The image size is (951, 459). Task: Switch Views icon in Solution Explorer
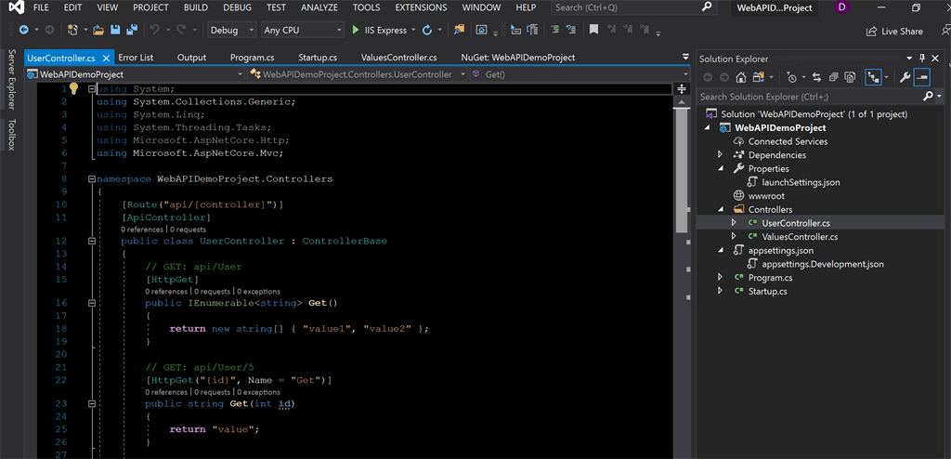tap(758, 77)
